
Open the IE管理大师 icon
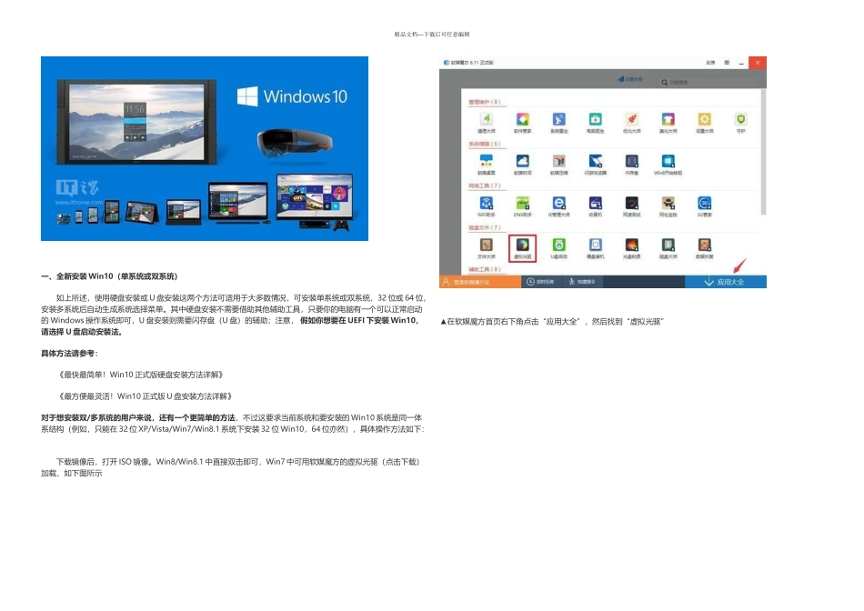tap(558, 203)
